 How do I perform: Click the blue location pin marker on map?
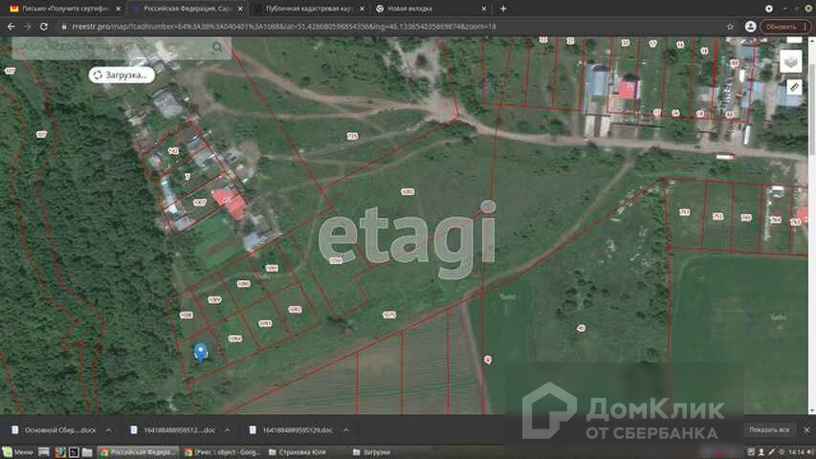(x=201, y=351)
